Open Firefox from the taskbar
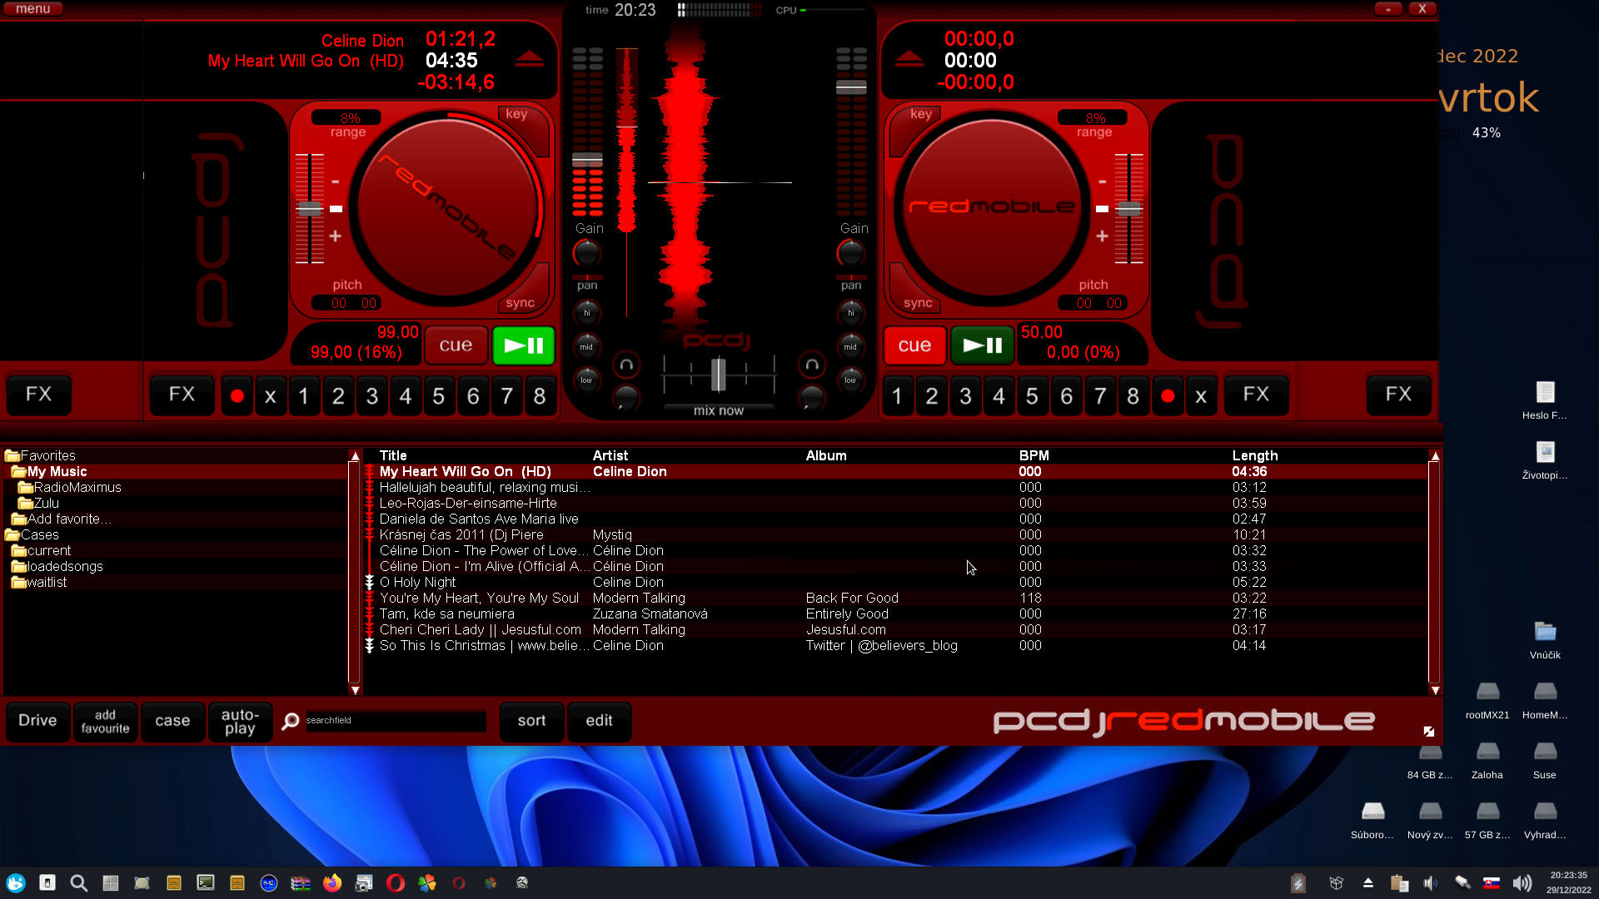This screenshot has height=899, width=1599. coord(332,883)
